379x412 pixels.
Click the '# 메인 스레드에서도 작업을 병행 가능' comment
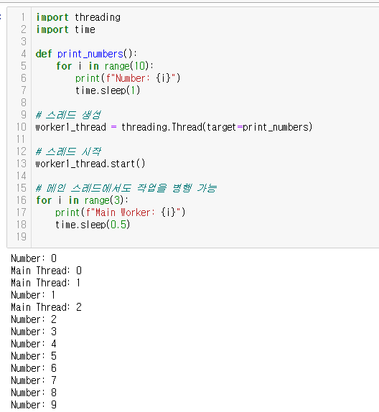tap(126, 188)
